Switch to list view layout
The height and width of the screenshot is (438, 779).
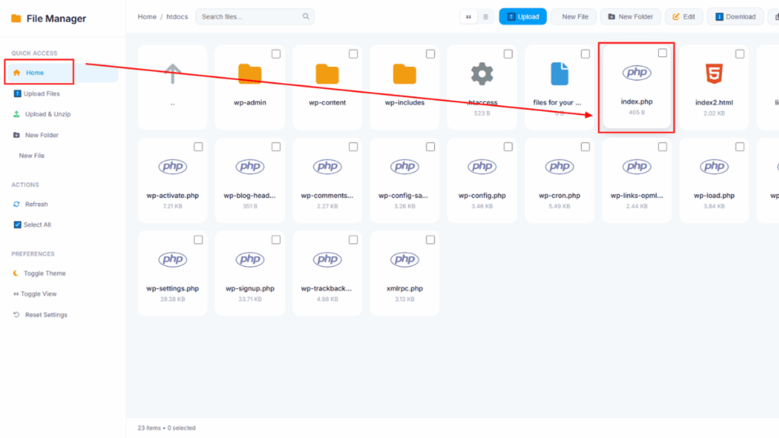tap(487, 16)
